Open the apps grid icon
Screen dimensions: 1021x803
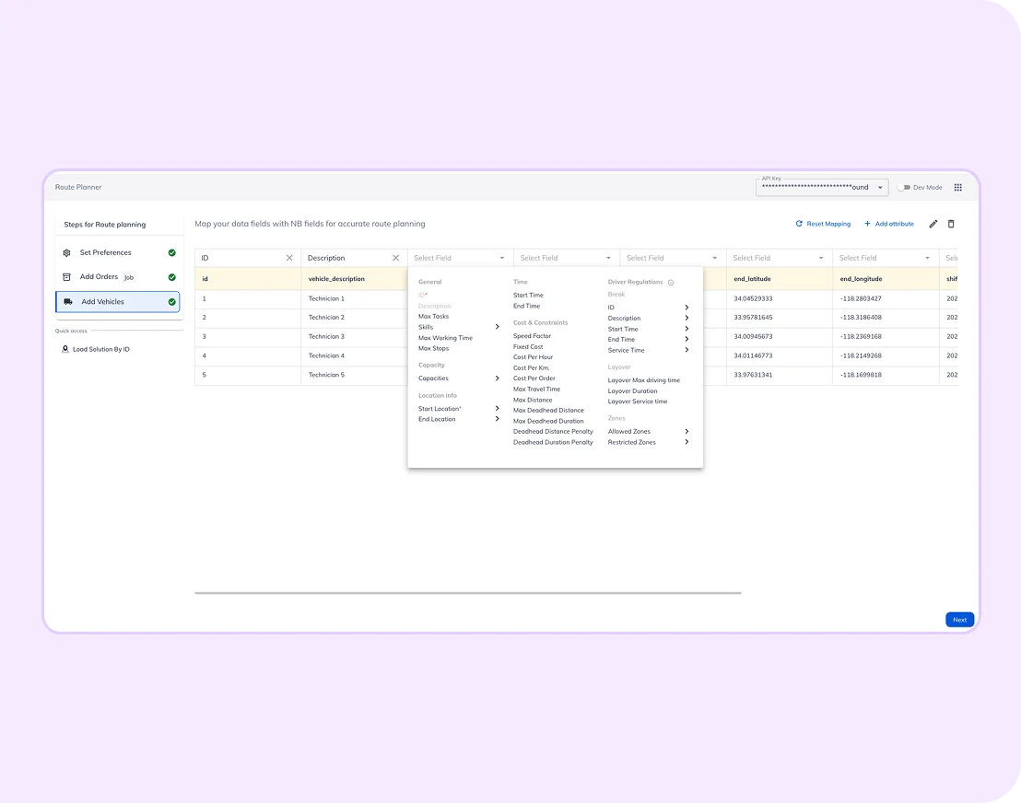(957, 188)
